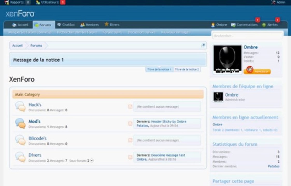Click the RSS feed icon for Divers
The width and height of the screenshot is (291, 186).
(x=130, y=157)
